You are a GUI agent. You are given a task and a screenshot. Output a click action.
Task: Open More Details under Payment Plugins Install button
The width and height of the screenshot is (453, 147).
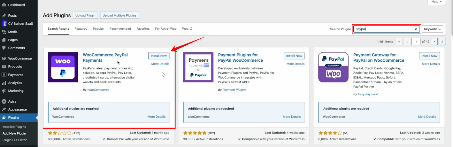(296, 64)
